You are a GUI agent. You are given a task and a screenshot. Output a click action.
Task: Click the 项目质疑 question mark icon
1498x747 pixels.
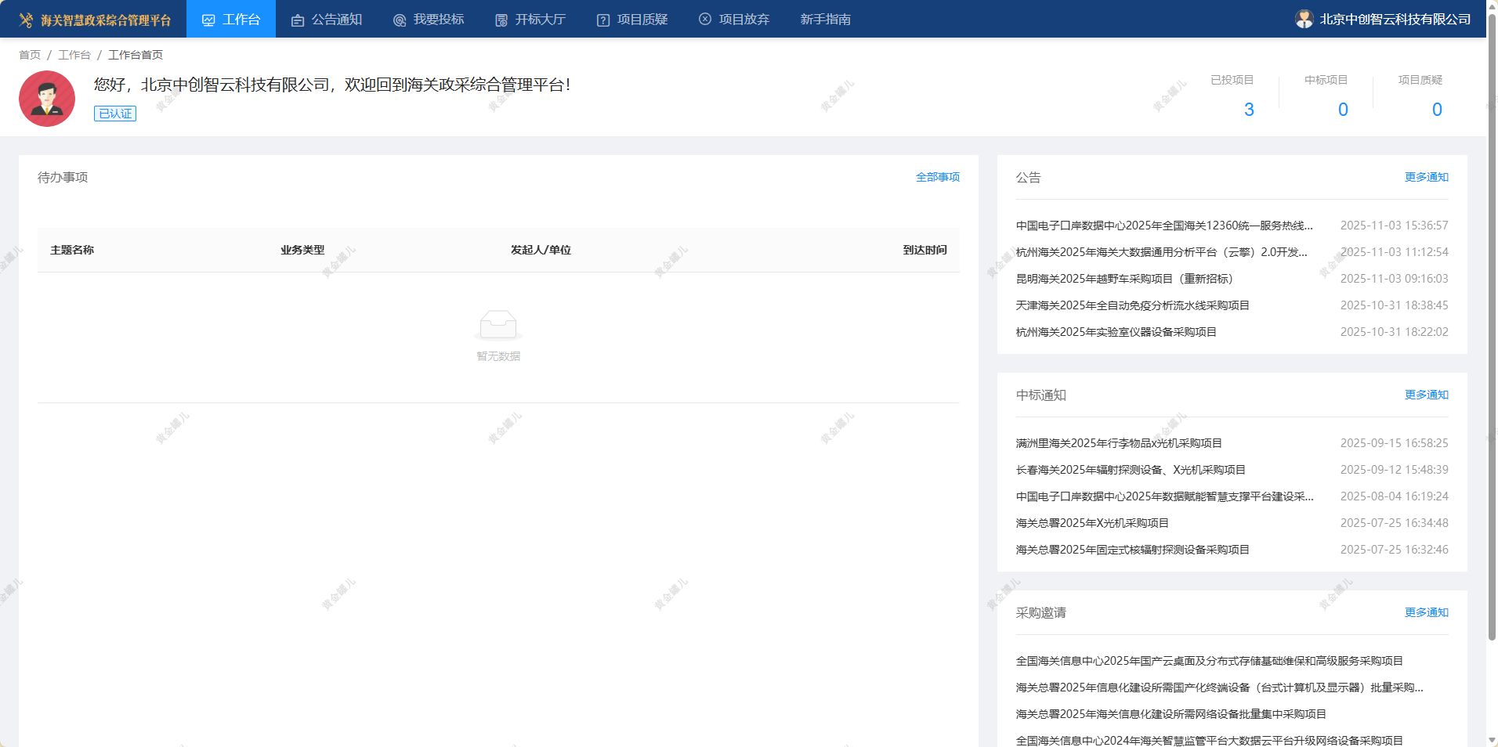tap(603, 20)
